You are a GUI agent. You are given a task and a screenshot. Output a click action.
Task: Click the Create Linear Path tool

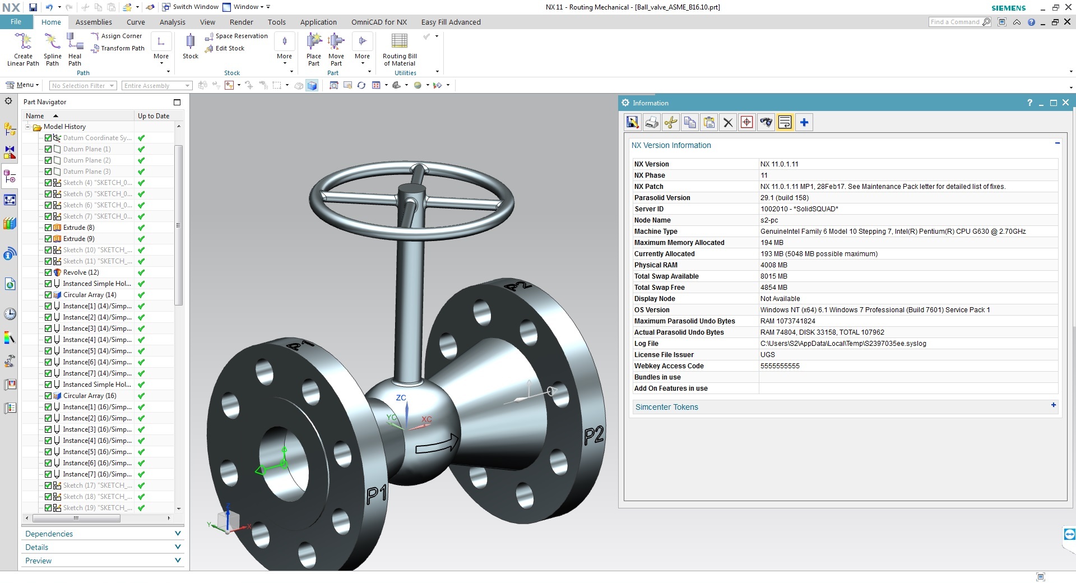coord(23,49)
